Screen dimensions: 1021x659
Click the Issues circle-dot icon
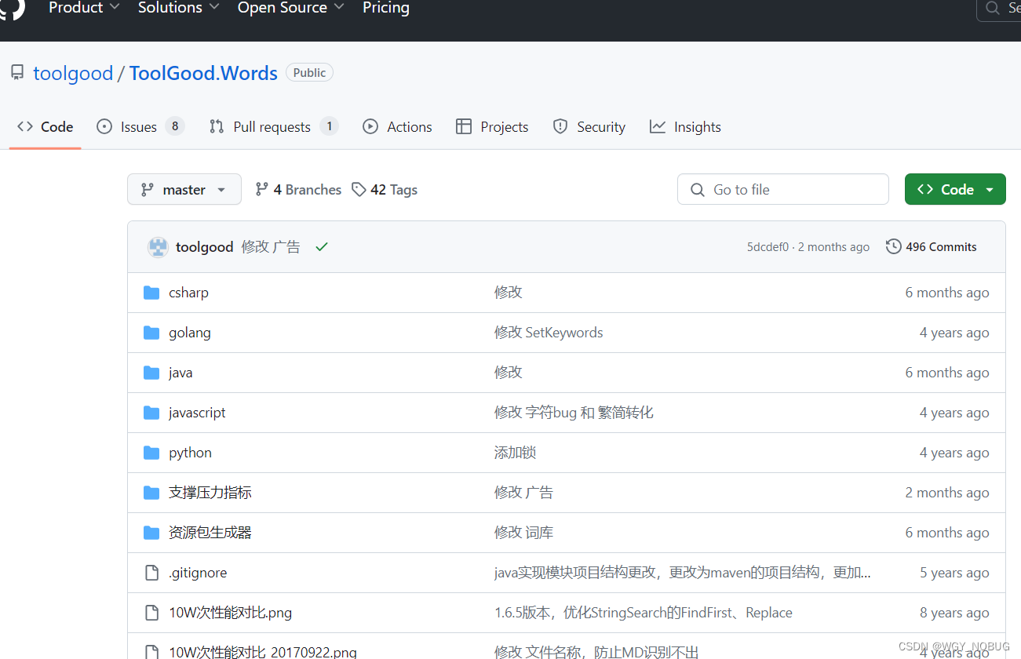click(104, 126)
